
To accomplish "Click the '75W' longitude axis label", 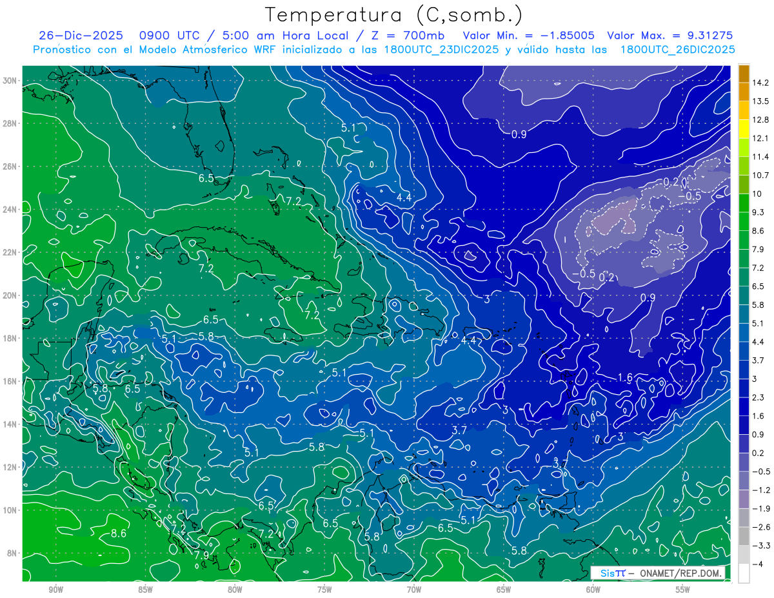I will pyautogui.click(x=324, y=590).
